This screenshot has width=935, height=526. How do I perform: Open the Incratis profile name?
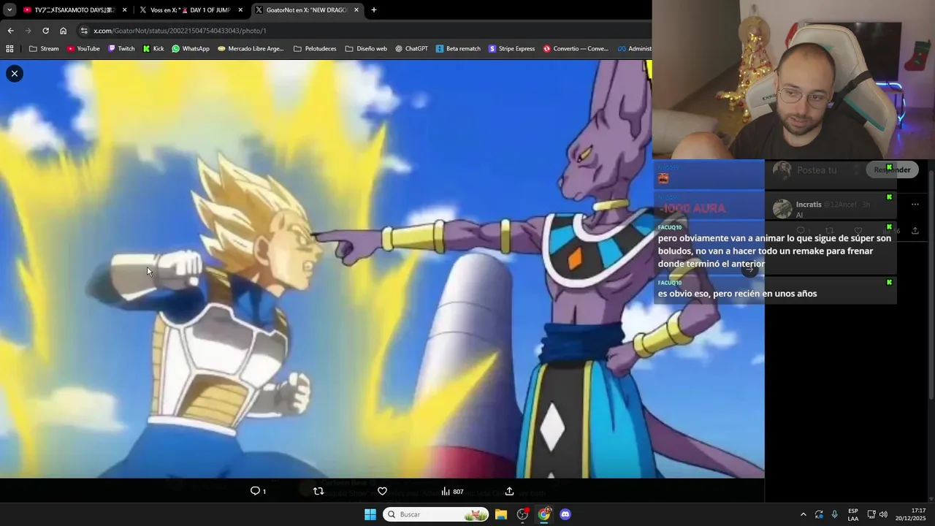[x=809, y=205]
